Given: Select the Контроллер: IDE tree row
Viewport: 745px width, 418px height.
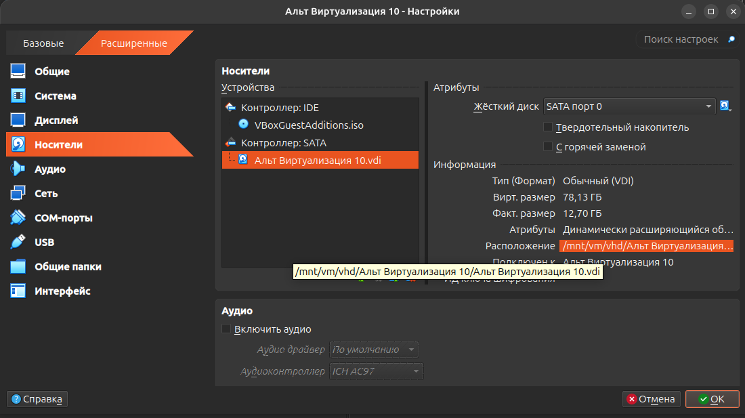Looking at the screenshot, I should coord(320,107).
